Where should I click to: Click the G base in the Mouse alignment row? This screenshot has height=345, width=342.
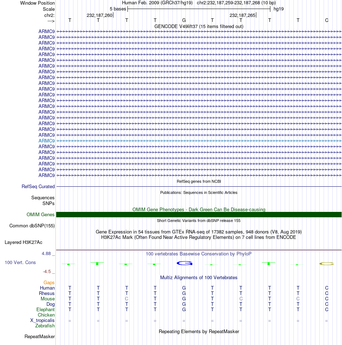point(184,299)
